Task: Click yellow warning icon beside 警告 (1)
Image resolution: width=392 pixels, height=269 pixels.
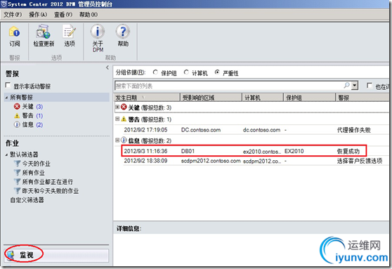Action: [17, 116]
